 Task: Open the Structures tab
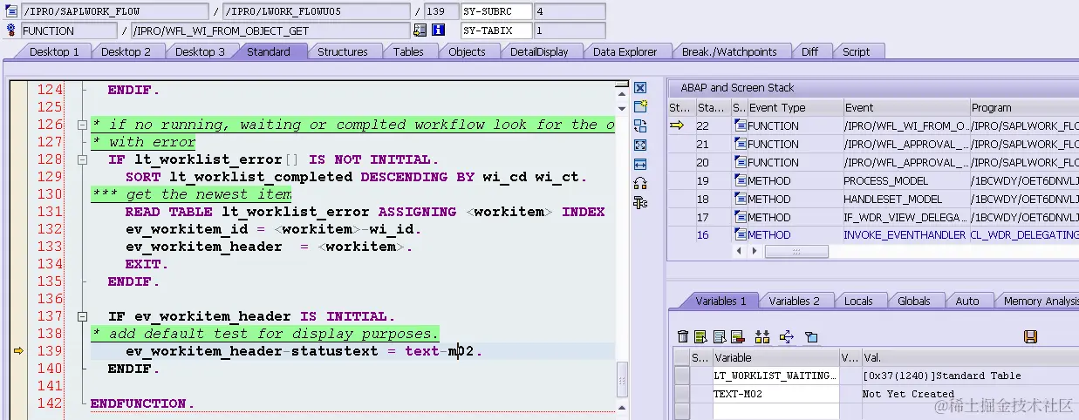[x=342, y=51]
